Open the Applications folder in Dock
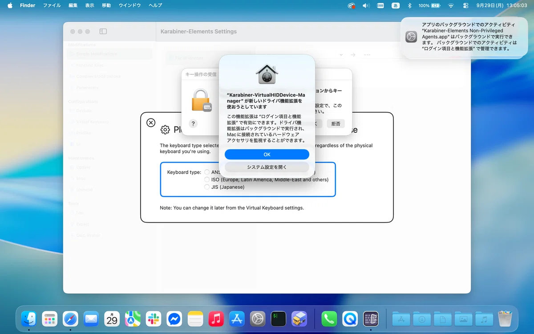534x334 pixels. [x=401, y=318]
